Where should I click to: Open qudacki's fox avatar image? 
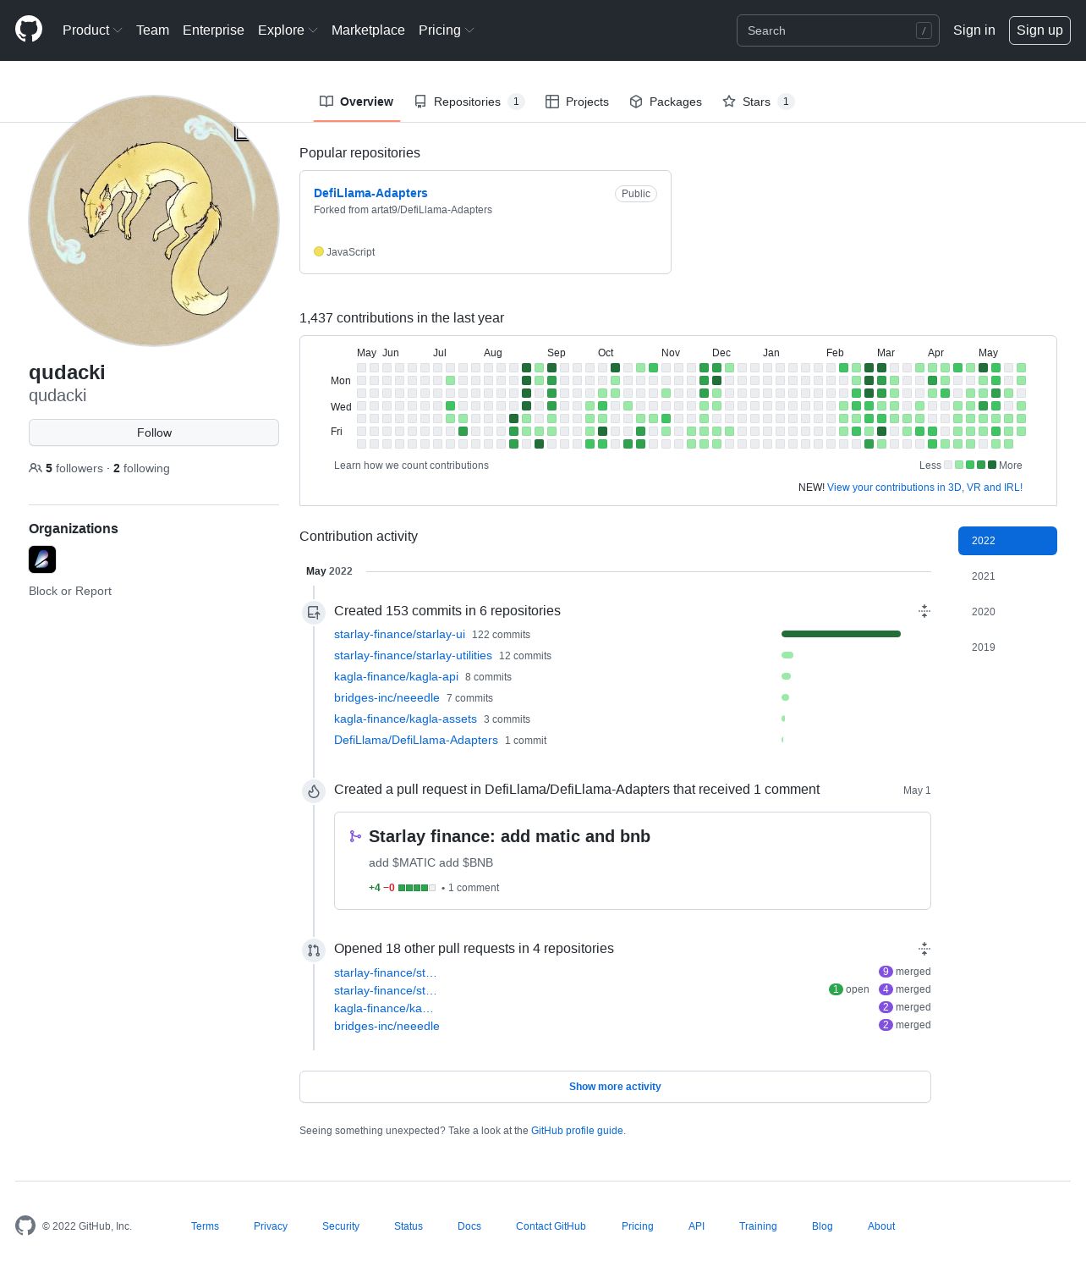pyautogui.click(x=154, y=221)
